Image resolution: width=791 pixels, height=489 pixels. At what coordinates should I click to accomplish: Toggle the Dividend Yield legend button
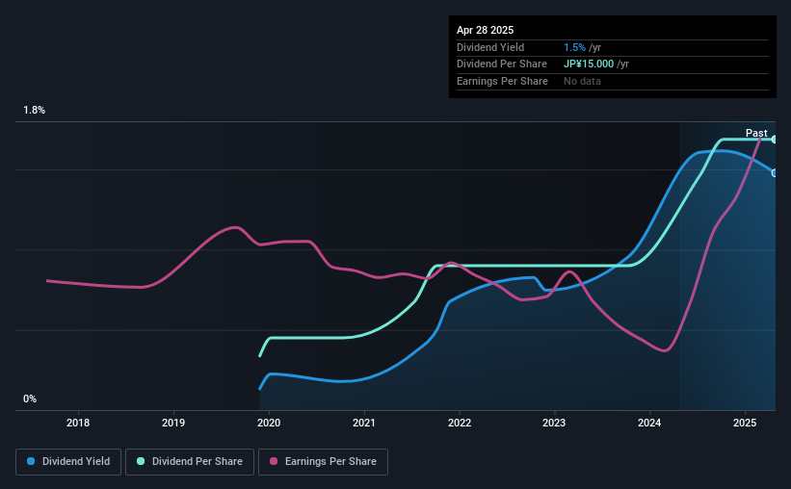[x=68, y=462]
